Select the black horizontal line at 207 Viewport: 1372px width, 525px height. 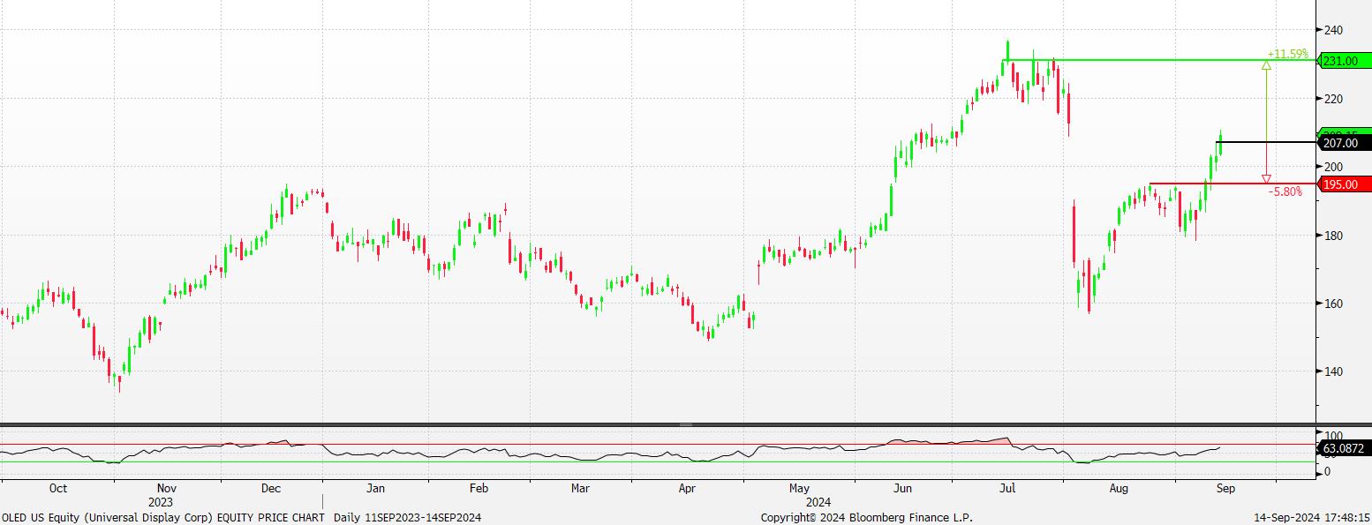click(x=1254, y=142)
